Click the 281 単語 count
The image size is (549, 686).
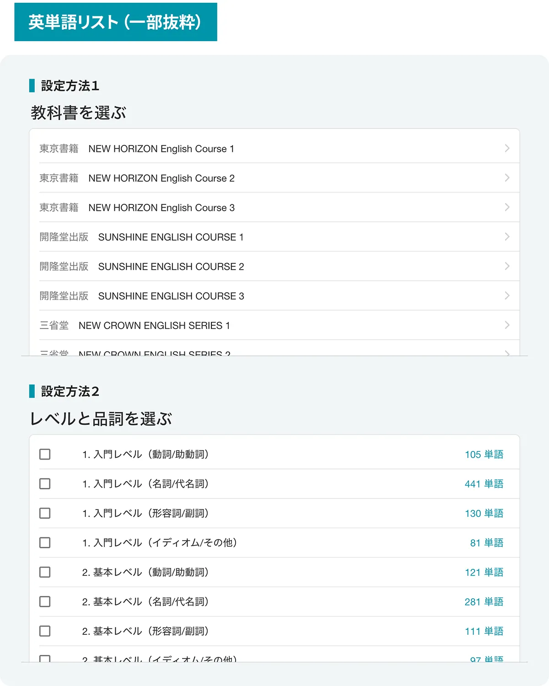pos(484,602)
